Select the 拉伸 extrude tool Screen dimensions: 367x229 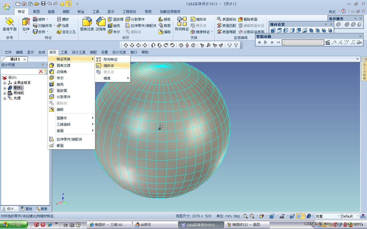(x=26, y=24)
